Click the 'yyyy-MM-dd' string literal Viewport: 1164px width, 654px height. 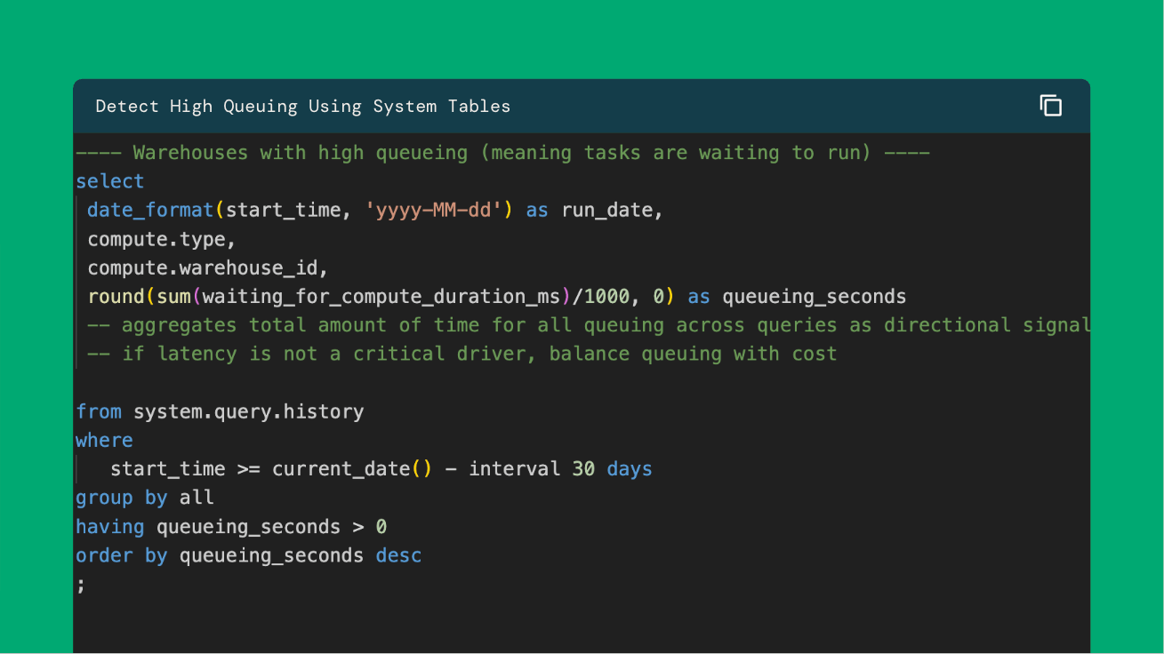click(433, 211)
